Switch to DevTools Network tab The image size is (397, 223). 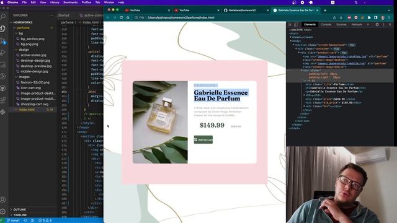[x=357, y=25]
